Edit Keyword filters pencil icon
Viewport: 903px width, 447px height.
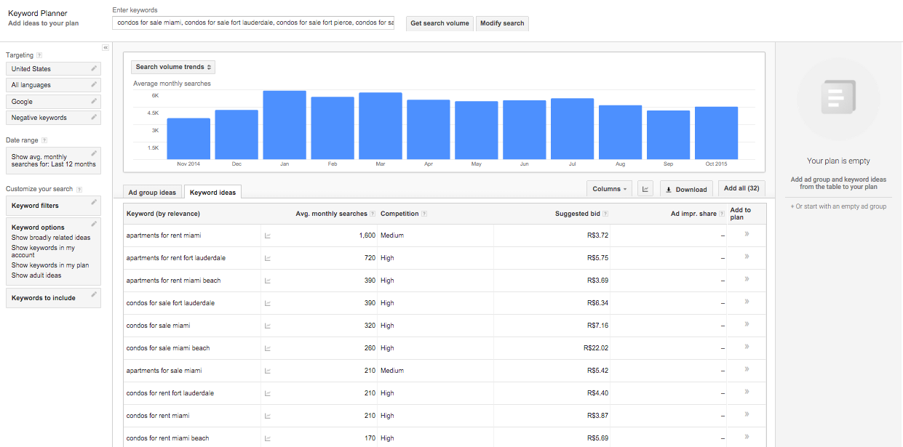click(x=94, y=203)
